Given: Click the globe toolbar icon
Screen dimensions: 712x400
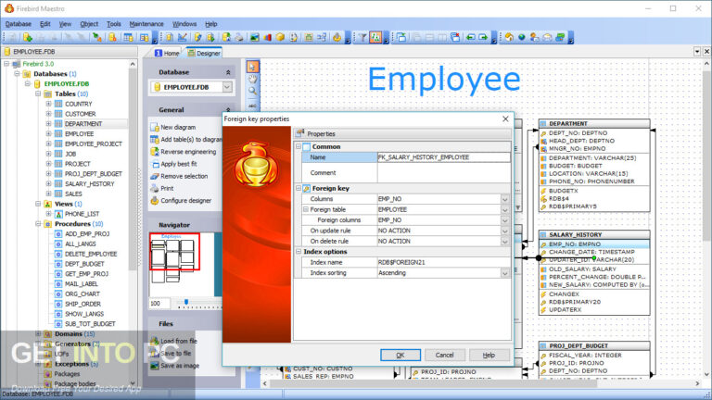Looking at the screenshot, I should 522,38.
